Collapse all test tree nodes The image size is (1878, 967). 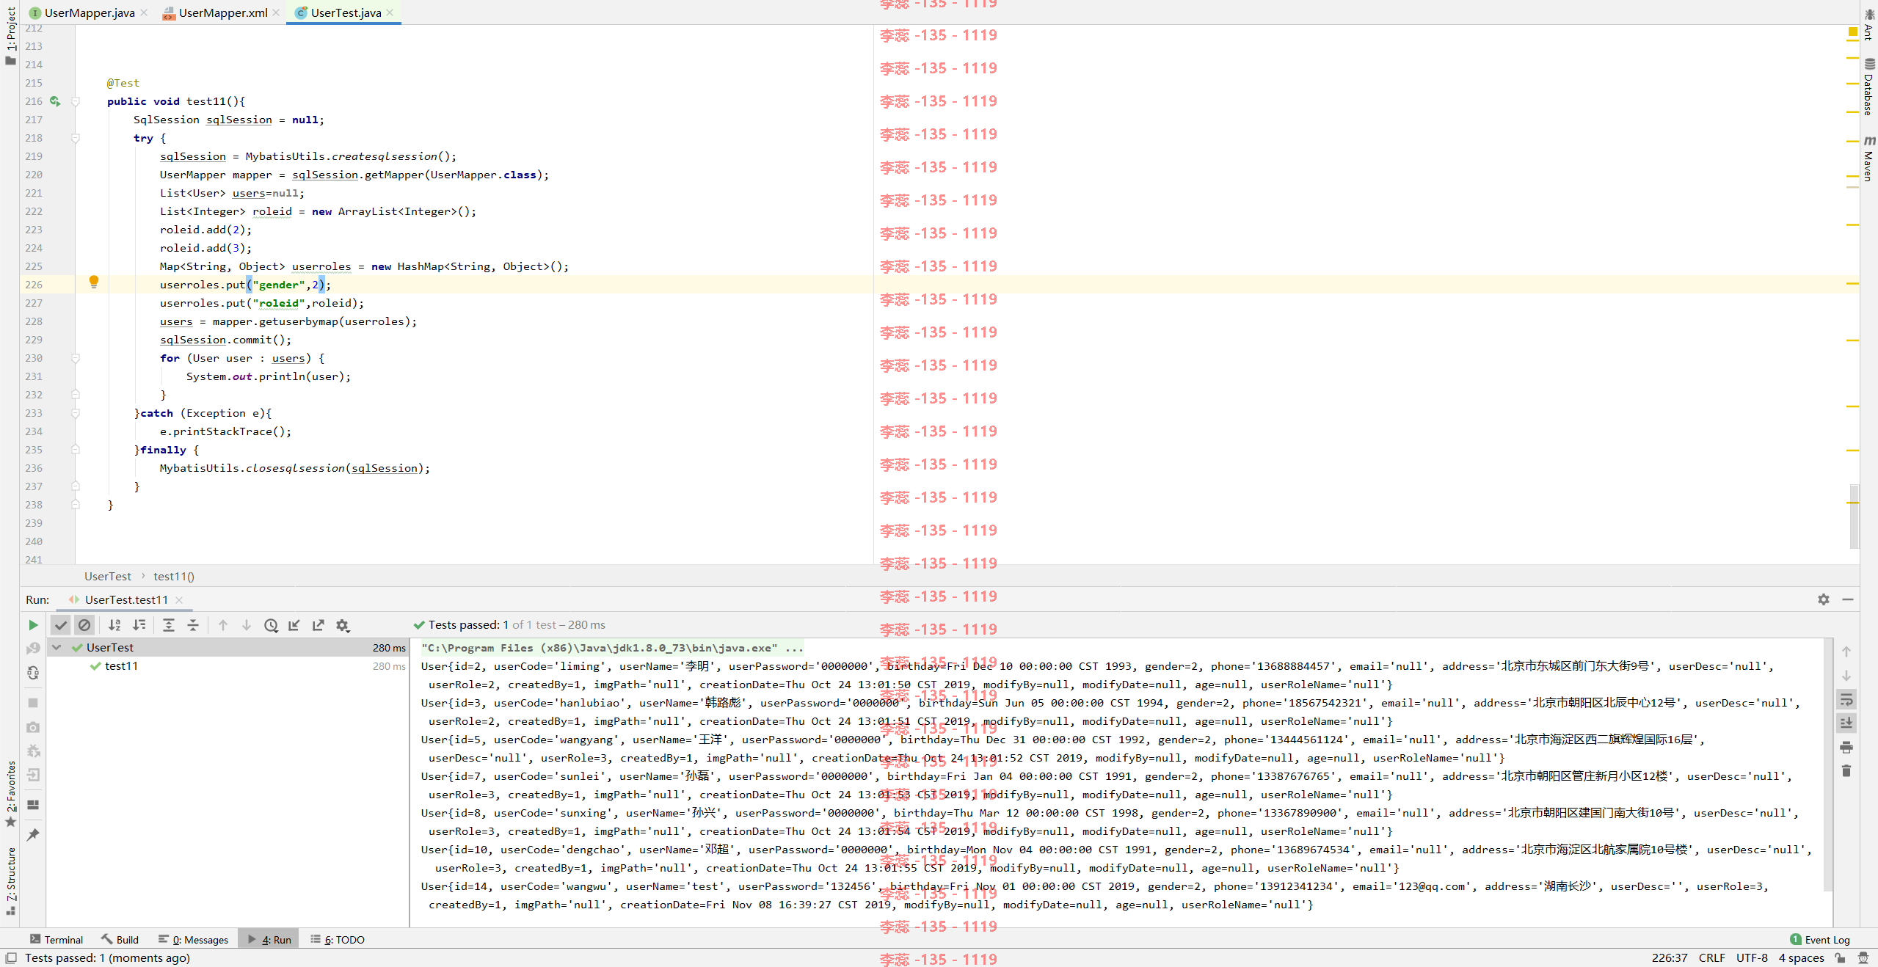pos(193,625)
